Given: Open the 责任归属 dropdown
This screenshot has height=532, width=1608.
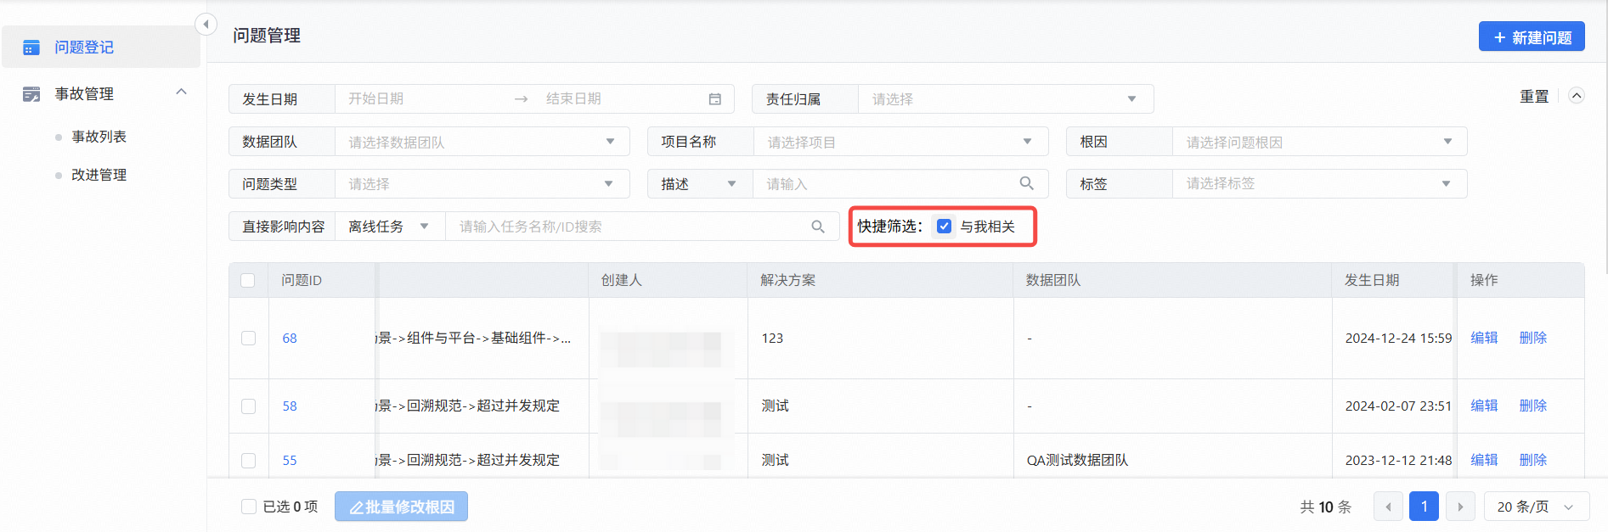Looking at the screenshot, I should tap(1005, 99).
